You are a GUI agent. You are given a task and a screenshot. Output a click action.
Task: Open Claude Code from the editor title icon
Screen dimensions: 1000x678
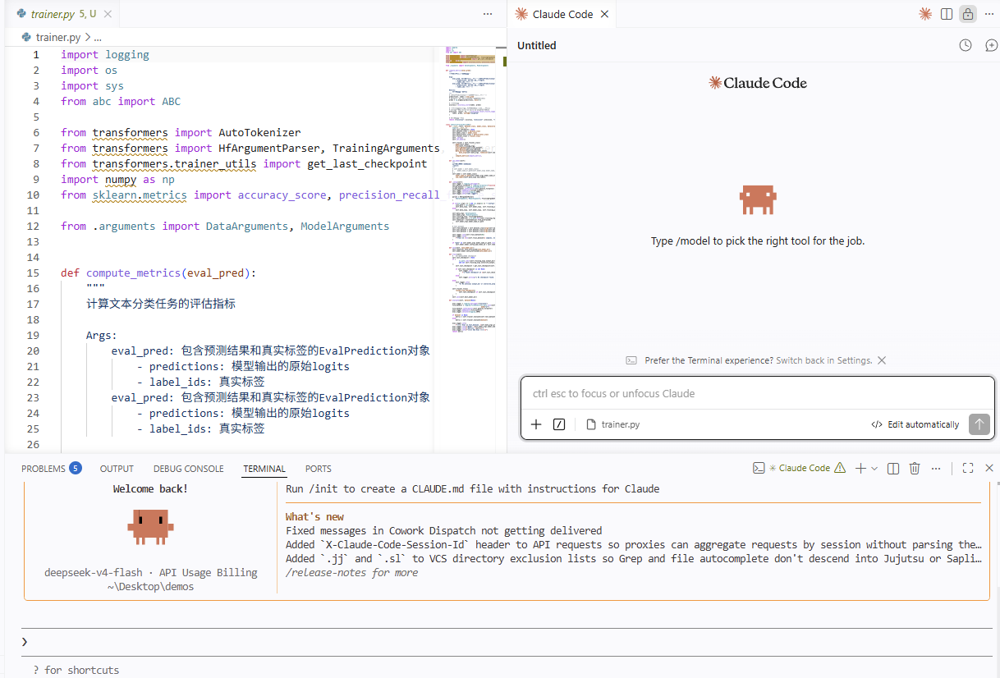pos(925,14)
